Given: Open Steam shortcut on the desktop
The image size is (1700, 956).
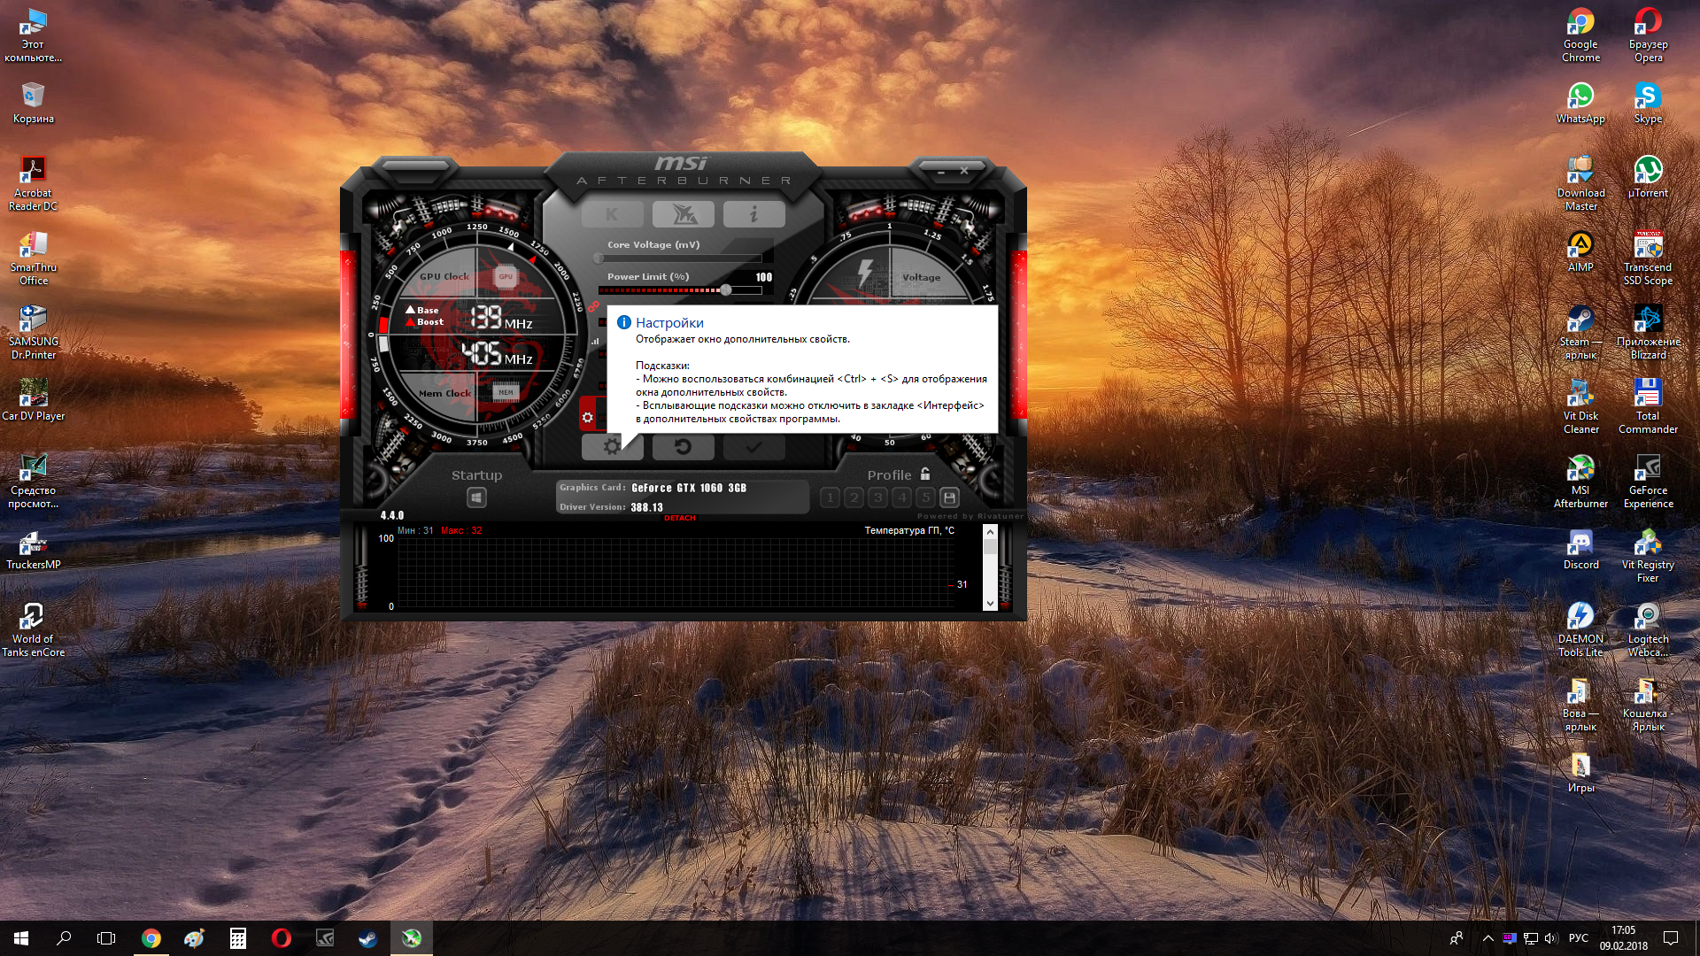Looking at the screenshot, I should [x=1580, y=332].
